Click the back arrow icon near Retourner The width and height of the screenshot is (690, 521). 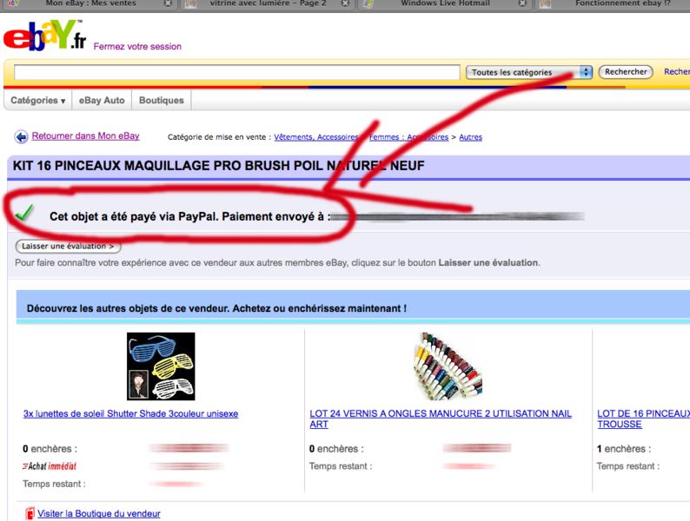pyautogui.click(x=20, y=137)
